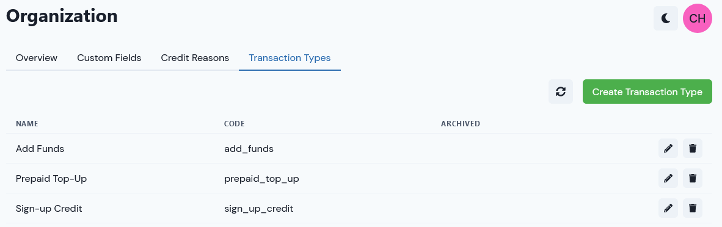This screenshot has width=722, height=227.
Task: Sort by the ARCHIVED column header
Action: pyautogui.click(x=461, y=124)
